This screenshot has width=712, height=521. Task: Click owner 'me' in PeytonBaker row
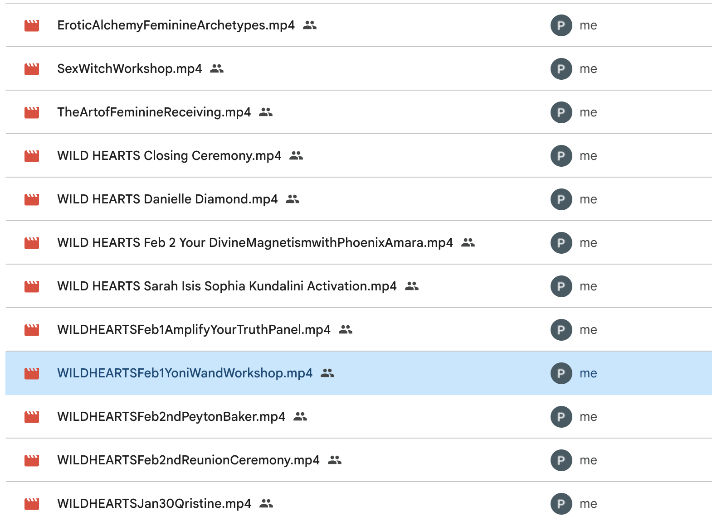(588, 417)
